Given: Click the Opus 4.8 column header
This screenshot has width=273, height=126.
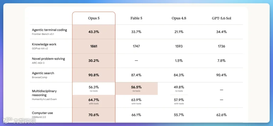Looking at the screenshot, I should 179,18.
